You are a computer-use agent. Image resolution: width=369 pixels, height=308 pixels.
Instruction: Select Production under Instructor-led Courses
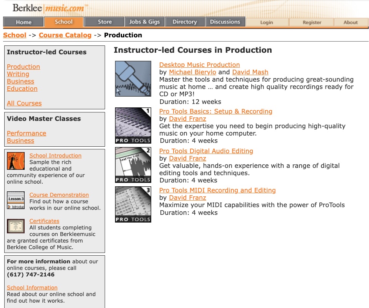point(23,67)
